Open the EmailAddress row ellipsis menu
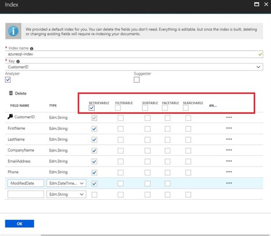The image size is (271, 236). 229,161
